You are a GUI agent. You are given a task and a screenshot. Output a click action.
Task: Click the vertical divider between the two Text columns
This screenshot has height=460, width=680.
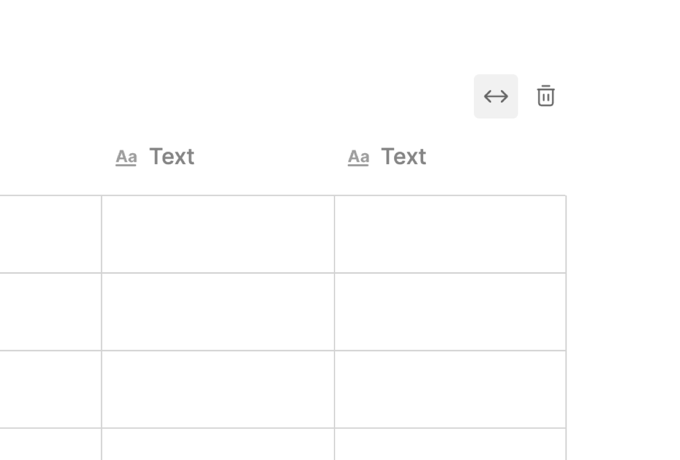pos(334,312)
